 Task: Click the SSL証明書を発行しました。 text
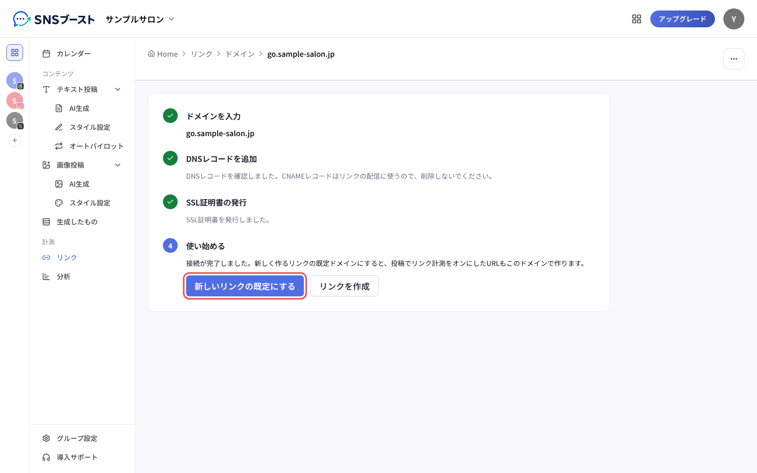(229, 220)
